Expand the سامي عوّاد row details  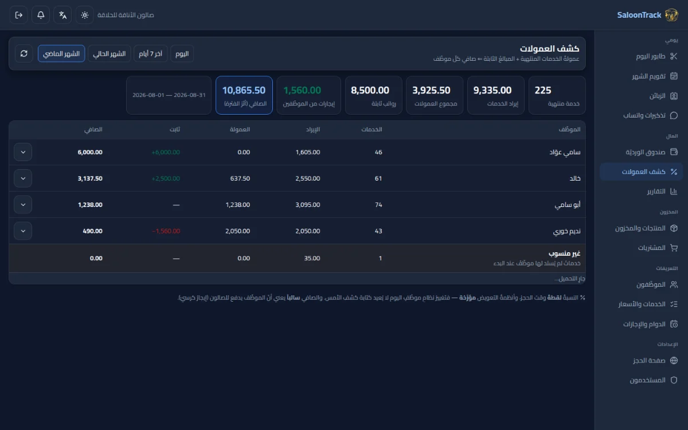pyautogui.click(x=23, y=152)
